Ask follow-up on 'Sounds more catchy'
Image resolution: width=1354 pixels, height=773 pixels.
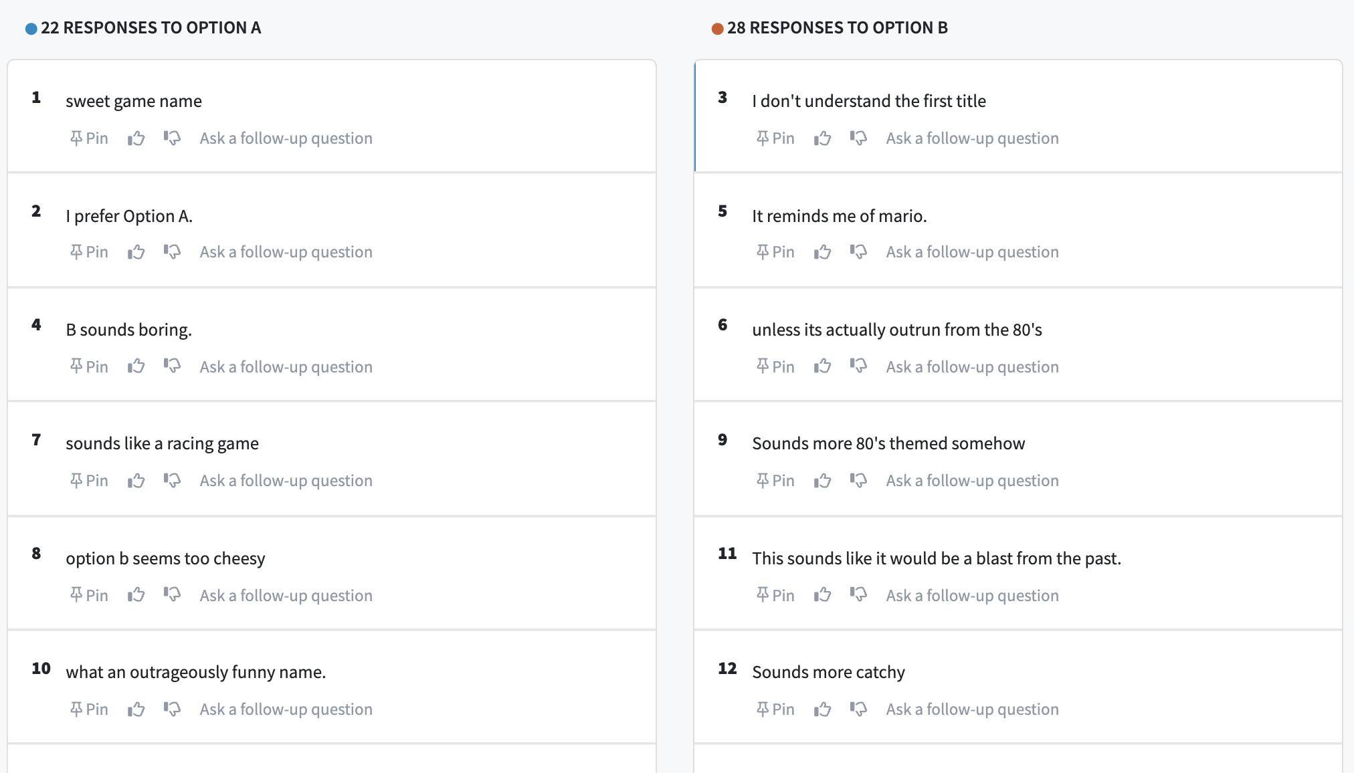point(973,709)
